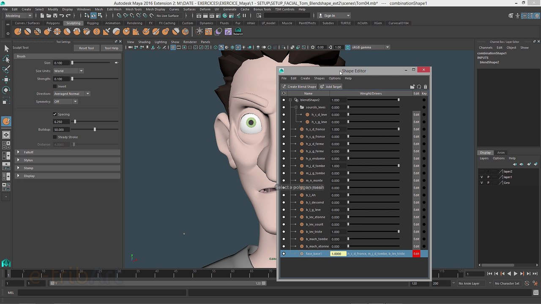Open the Modeling menu set dropdown
The height and width of the screenshot is (304, 541).
18,16
